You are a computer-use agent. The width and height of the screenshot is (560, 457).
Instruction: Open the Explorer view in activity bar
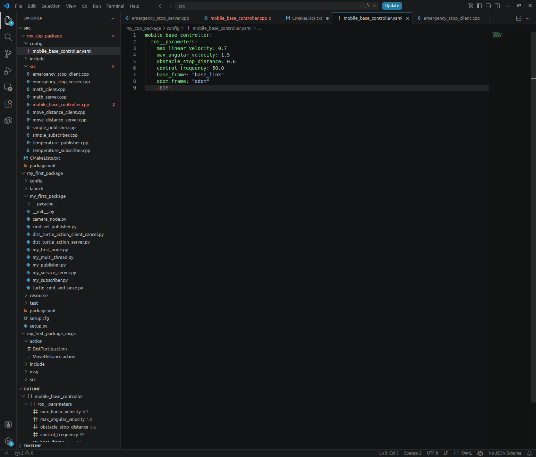(x=8, y=21)
